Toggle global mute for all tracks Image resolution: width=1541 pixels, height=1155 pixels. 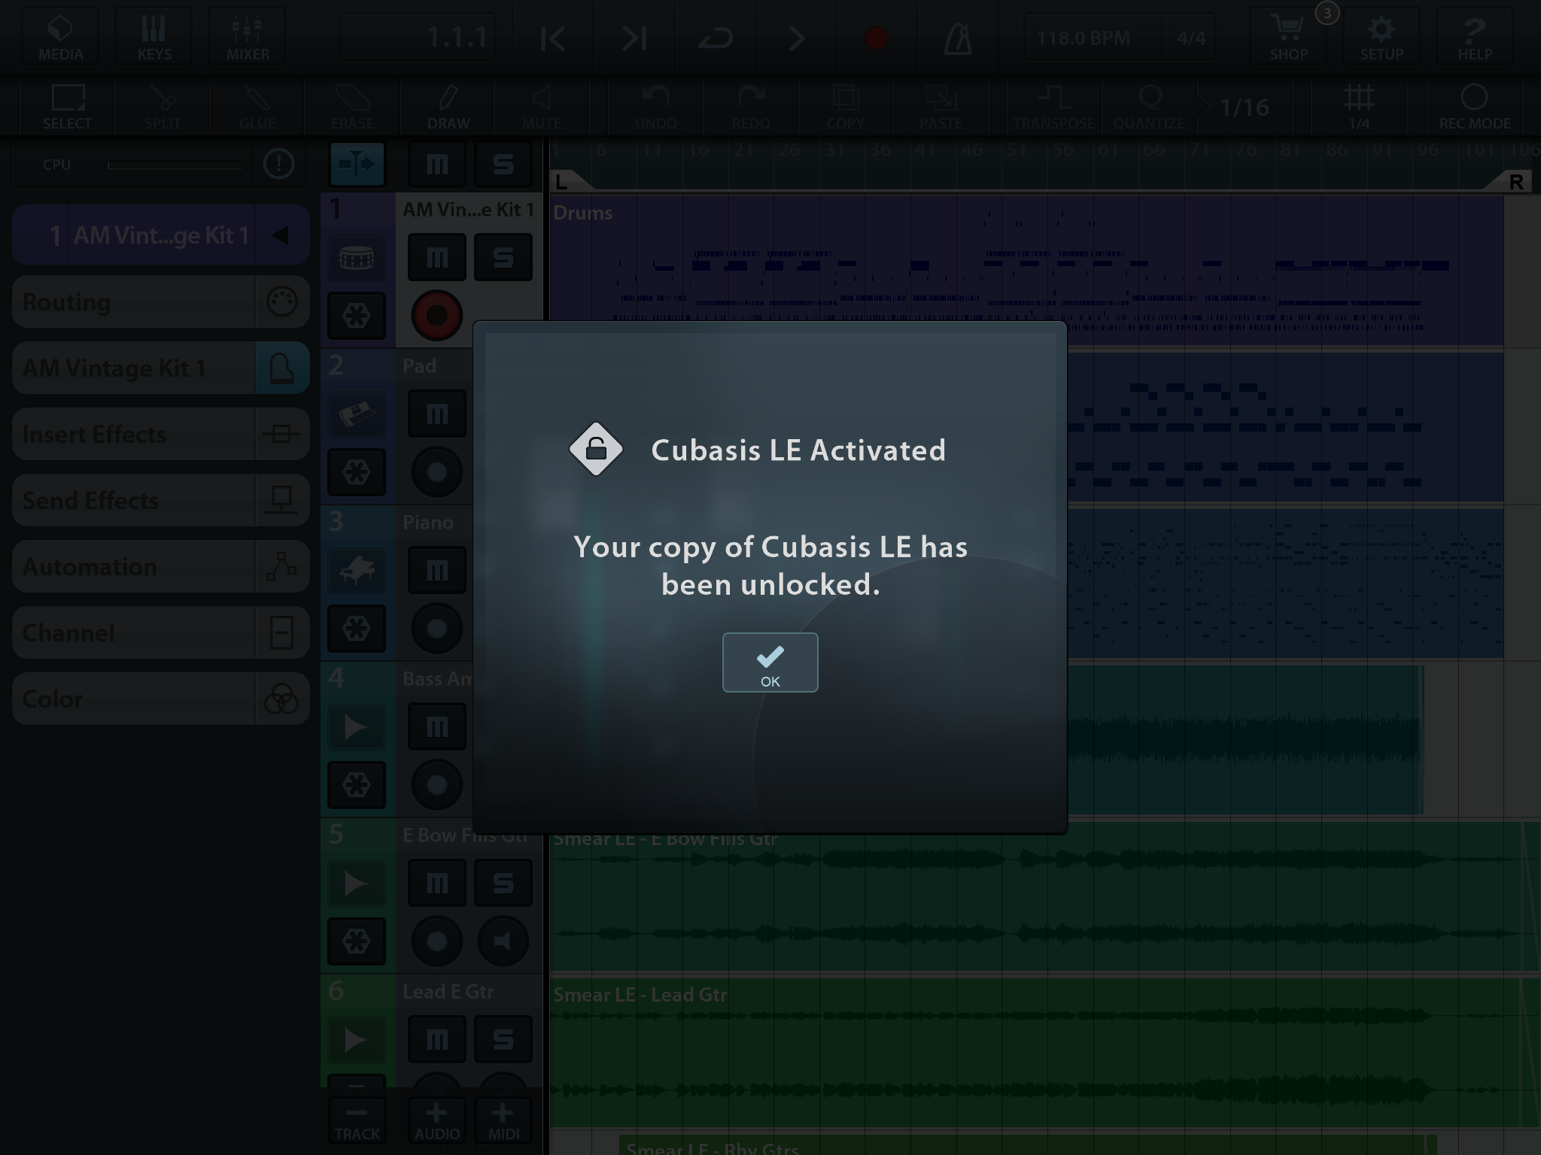(x=437, y=163)
